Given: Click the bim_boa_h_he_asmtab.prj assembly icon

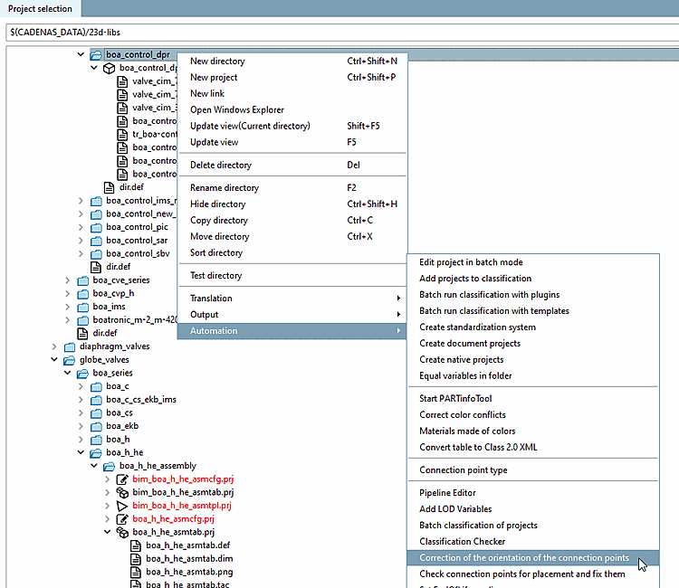Looking at the screenshot, I should point(122,492).
